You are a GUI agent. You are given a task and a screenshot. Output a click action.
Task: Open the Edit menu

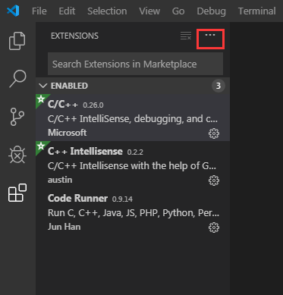point(67,11)
